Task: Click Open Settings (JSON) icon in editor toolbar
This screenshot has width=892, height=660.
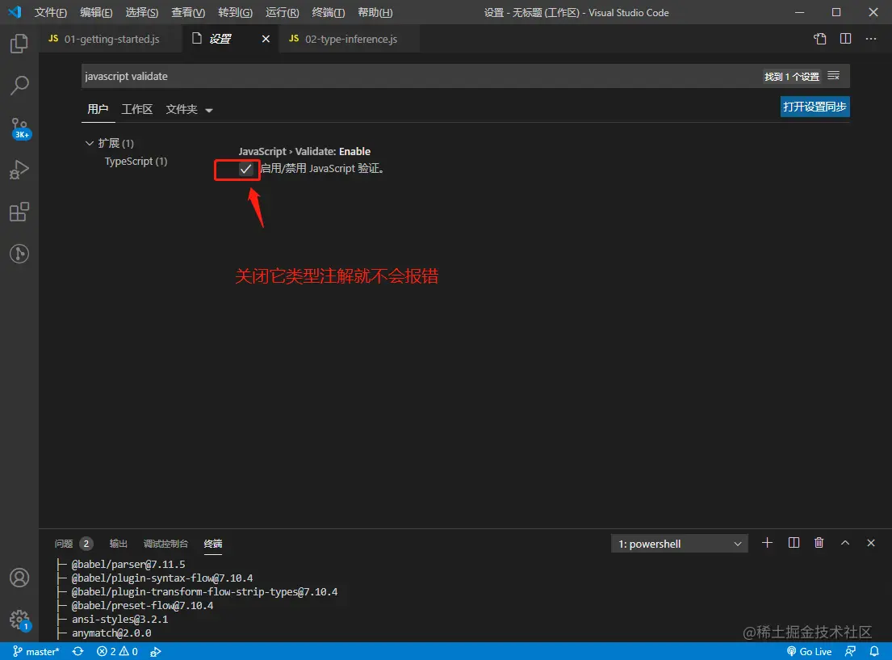Action: point(820,39)
